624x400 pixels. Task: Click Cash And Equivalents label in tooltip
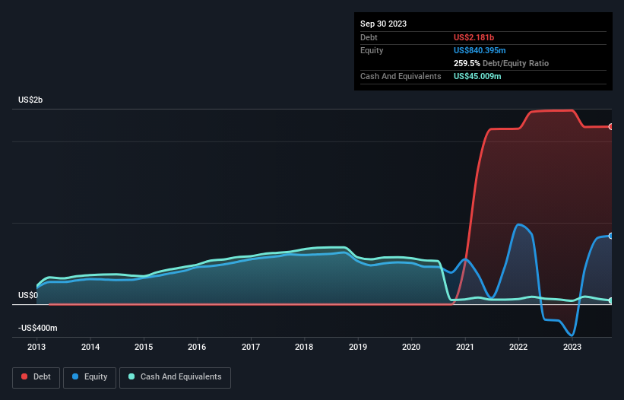coord(401,76)
